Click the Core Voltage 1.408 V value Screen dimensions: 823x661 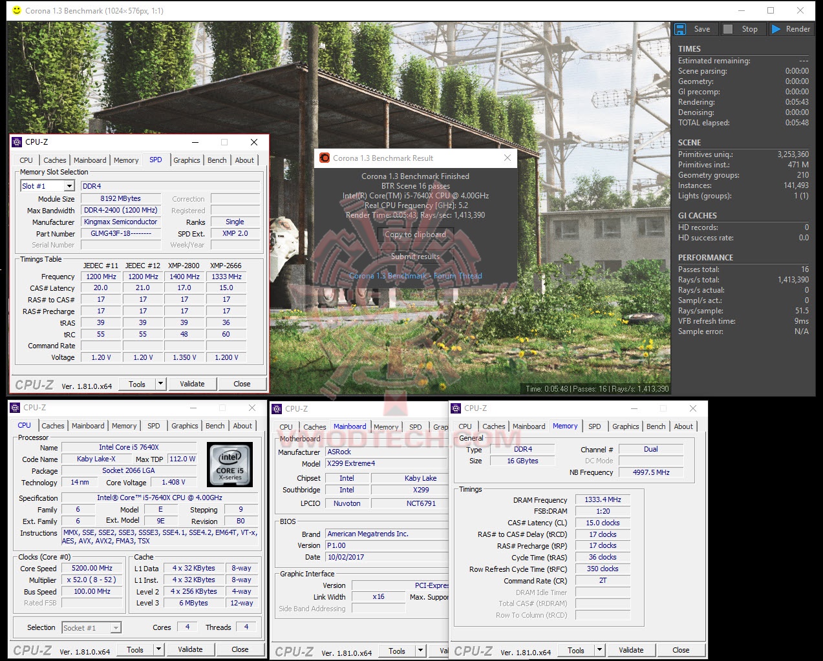point(173,483)
